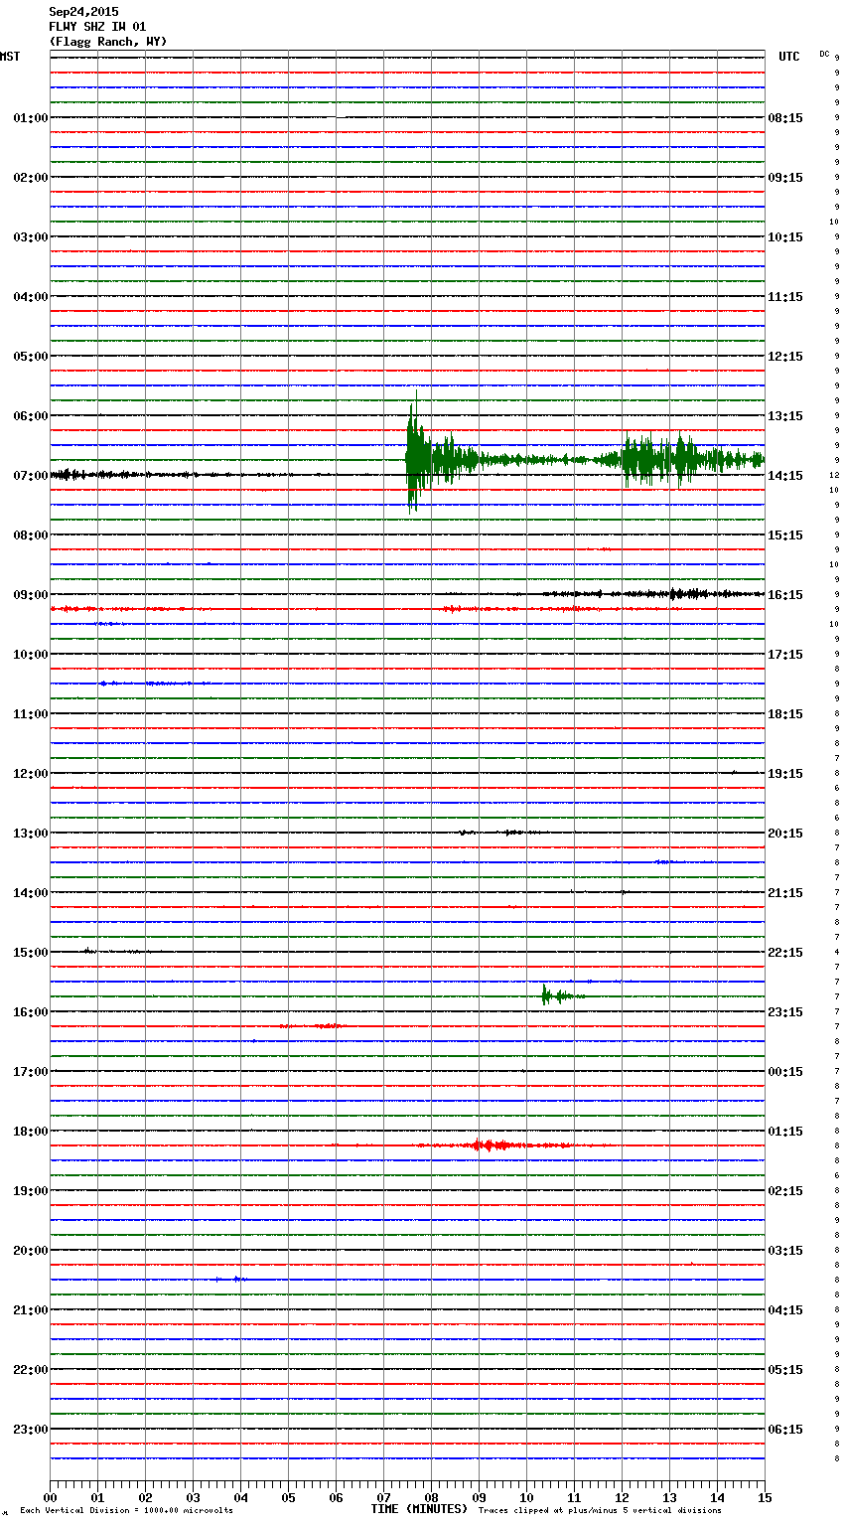Click the 03:15 UTC time label

(x=785, y=1251)
